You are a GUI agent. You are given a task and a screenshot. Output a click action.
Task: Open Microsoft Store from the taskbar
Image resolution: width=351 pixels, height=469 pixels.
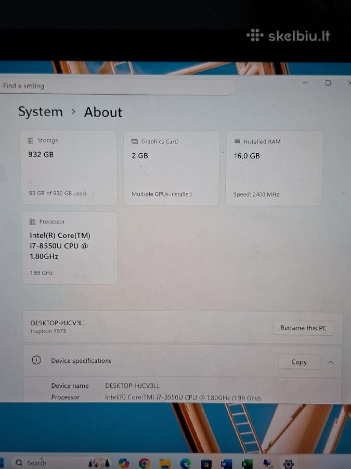pos(206,464)
